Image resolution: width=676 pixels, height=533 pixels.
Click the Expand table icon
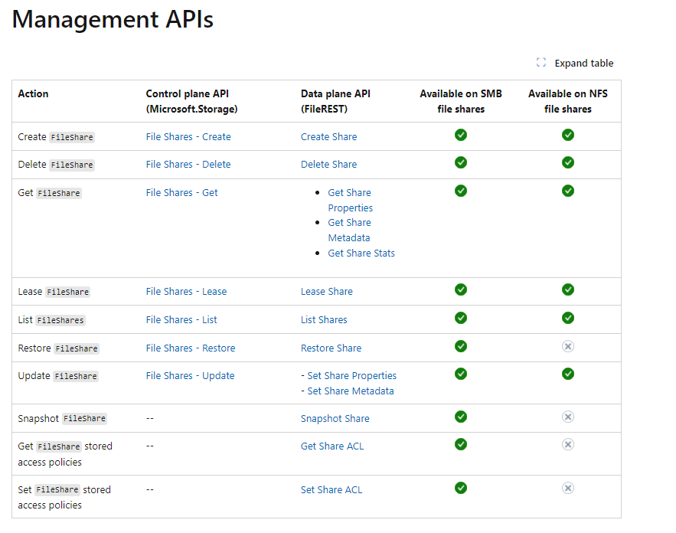pyautogui.click(x=541, y=63)
